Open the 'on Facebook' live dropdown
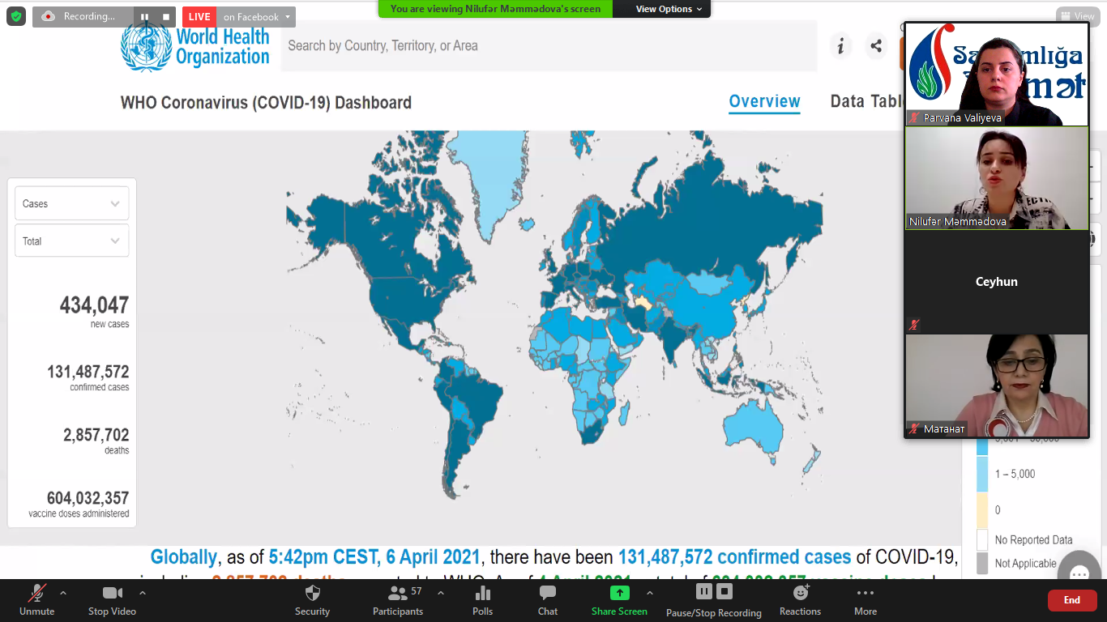 point(256,17)
